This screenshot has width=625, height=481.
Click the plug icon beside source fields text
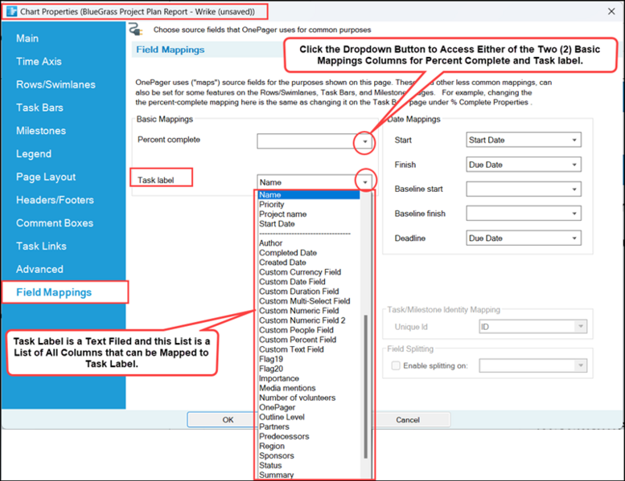(135, 30)
